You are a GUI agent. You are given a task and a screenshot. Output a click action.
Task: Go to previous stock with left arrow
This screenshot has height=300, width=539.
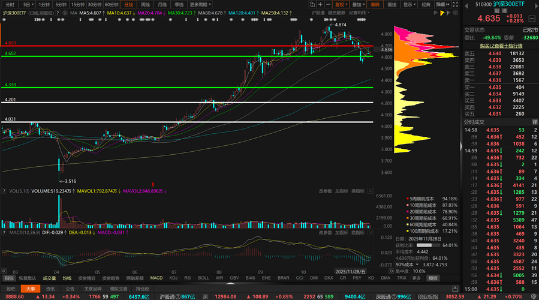pyautogui.click(x=466, y=6)
